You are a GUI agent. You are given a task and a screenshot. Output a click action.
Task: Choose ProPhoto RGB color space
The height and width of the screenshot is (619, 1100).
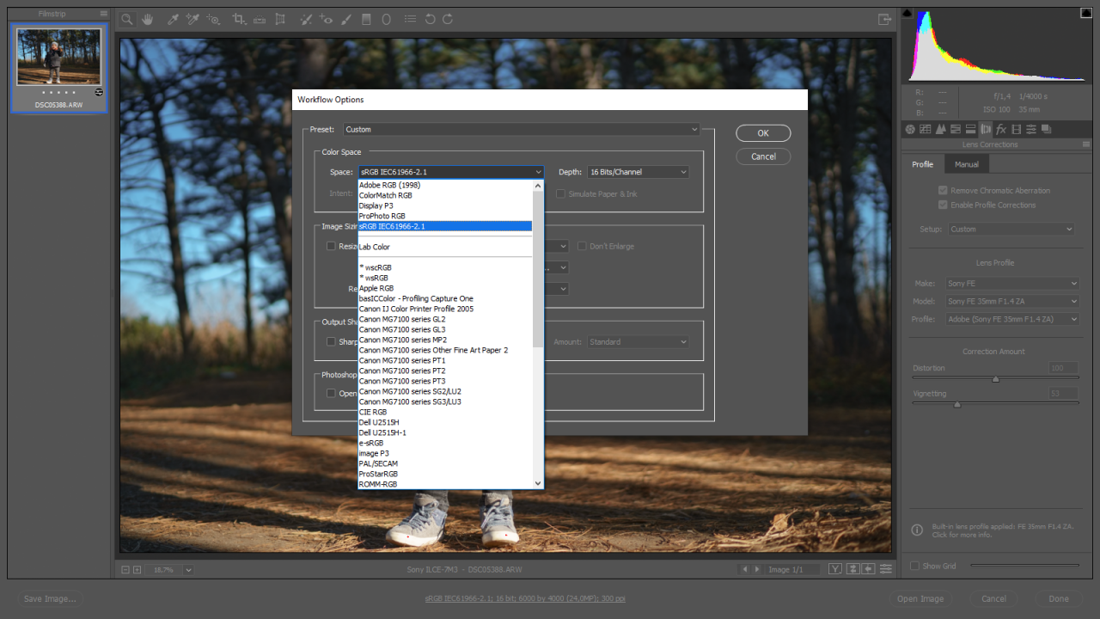445,216
